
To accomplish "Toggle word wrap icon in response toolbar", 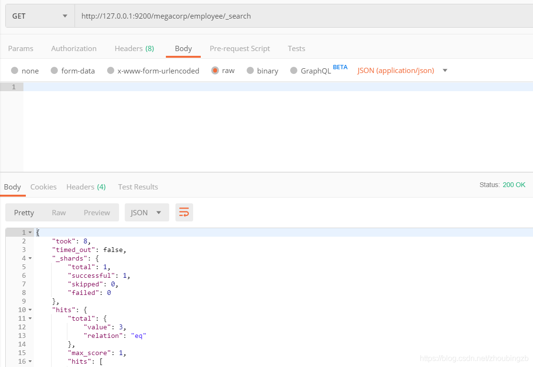I will [x=184, y=212].
